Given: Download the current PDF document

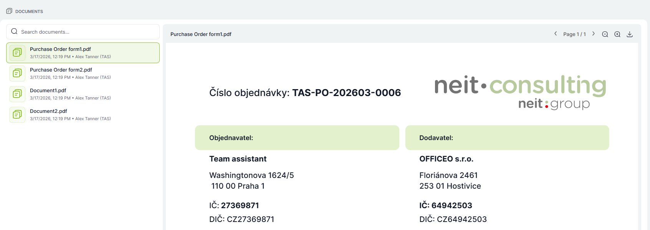Looking at the screenshot, I should click(x=630, y=34).
